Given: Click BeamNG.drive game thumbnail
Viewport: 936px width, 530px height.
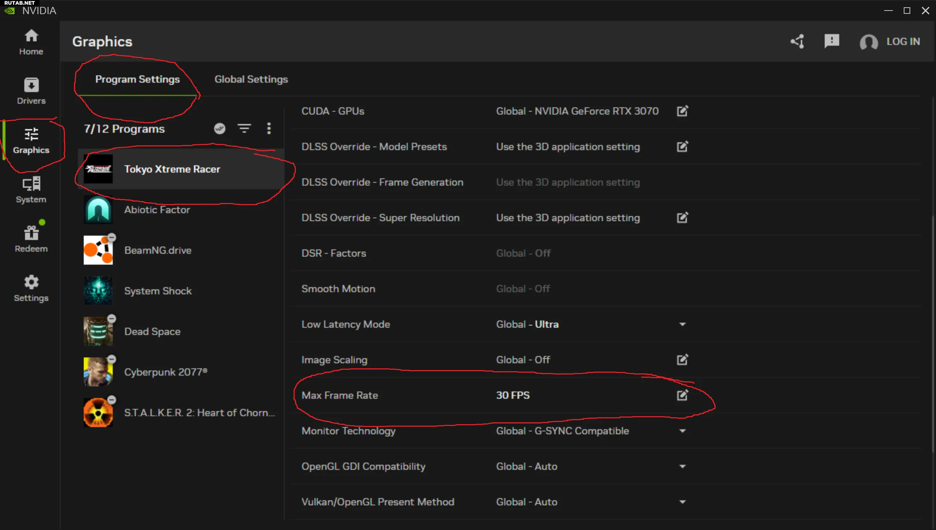Looking at the screenshot, I should [98, 250].
